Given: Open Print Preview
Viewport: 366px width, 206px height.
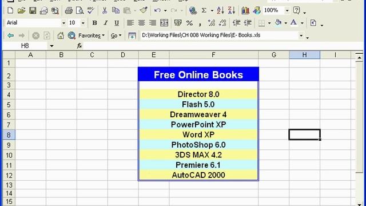Looking at the screenshot, I should pyautogui.click(x=79, y=10).
